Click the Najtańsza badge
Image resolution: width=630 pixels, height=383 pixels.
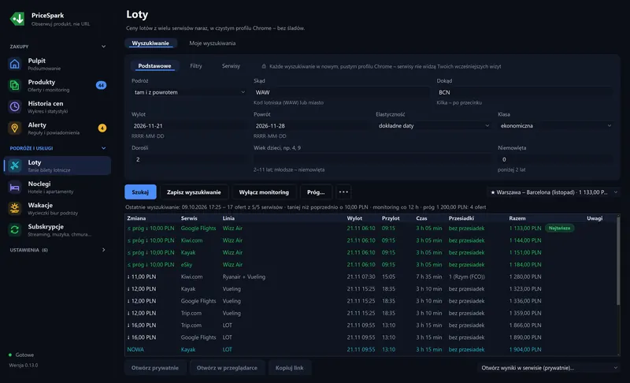pos(560,229)
